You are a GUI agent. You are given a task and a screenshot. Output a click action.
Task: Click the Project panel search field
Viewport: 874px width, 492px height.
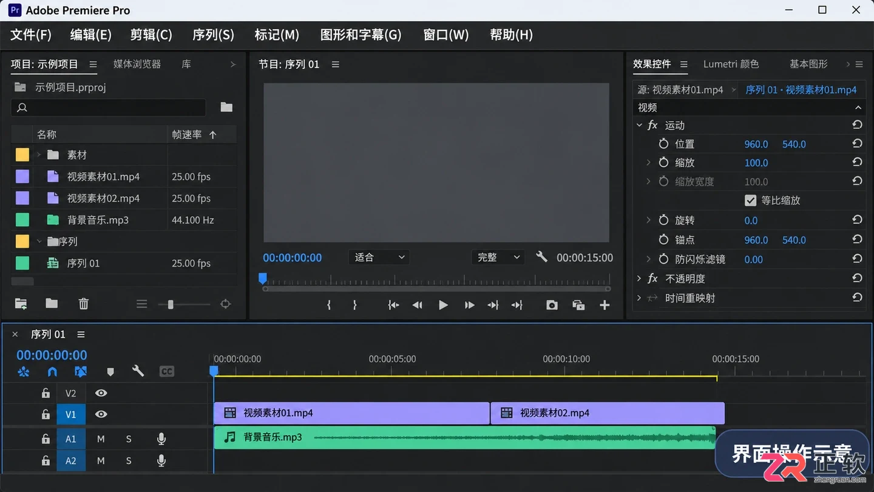coord(108,108)
